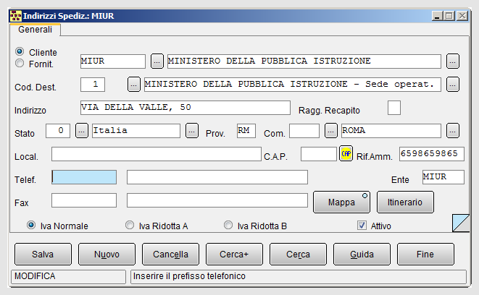
Task: Close the Indirizzi Spediz. window
Action: (462, 16)
